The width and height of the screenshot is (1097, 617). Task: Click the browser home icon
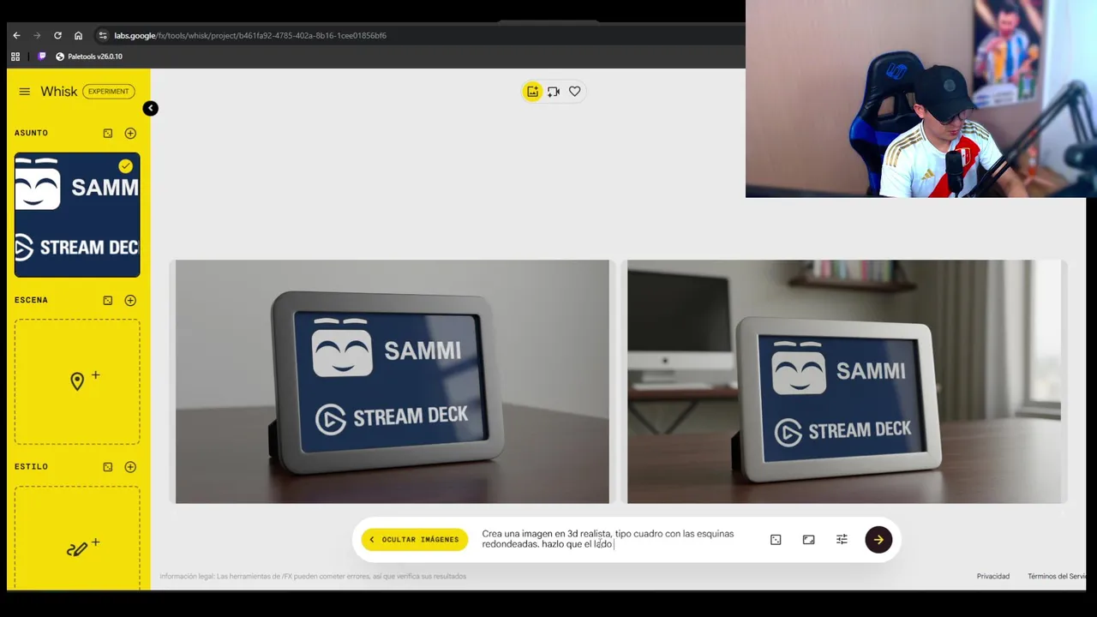(78, 35)
